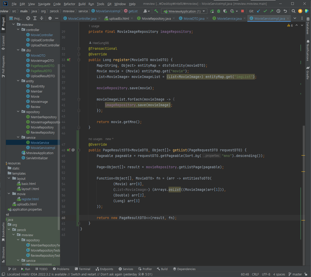Screen dimensions: 311x277
Task: Toggle the Project tool window stripe button
Action: point(3,24)
